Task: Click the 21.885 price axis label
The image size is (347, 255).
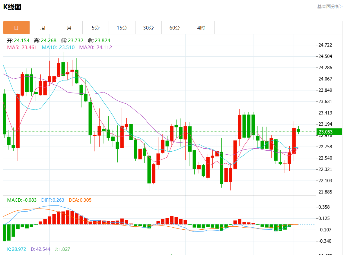Action: [x=325, y=192]
